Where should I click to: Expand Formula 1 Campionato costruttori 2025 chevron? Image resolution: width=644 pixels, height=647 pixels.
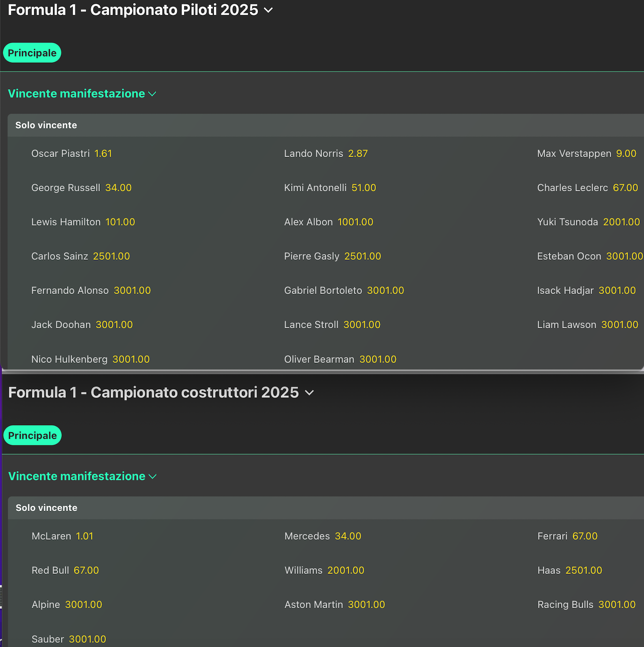pyautogui.click(x=309, y=393)
